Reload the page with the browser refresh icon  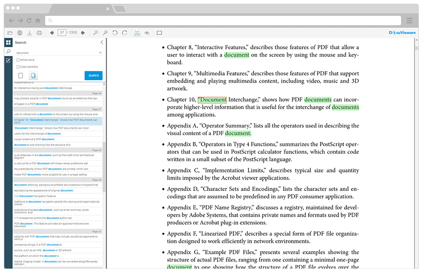(x=29, y=21)
